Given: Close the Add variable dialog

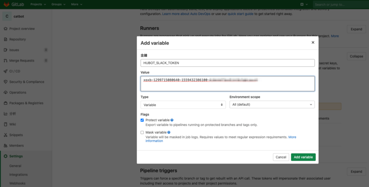Looking at the screenshot, I should point(313,42).
